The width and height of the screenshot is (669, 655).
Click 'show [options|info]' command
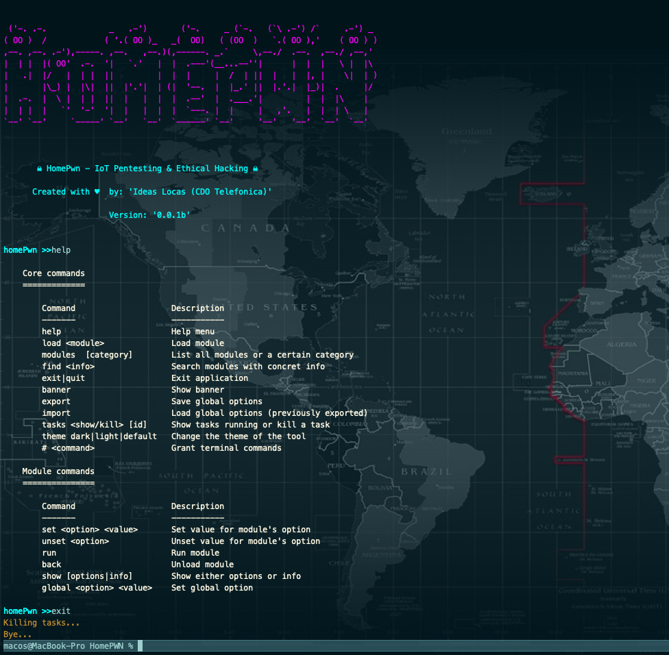pyautogui.click(x=87, y=576)
